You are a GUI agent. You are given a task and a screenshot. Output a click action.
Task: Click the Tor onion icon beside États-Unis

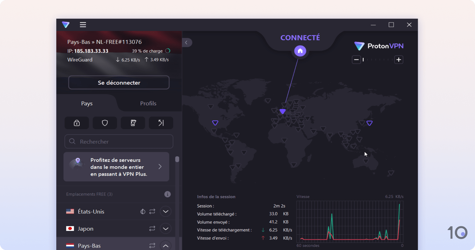pos(143,211)
